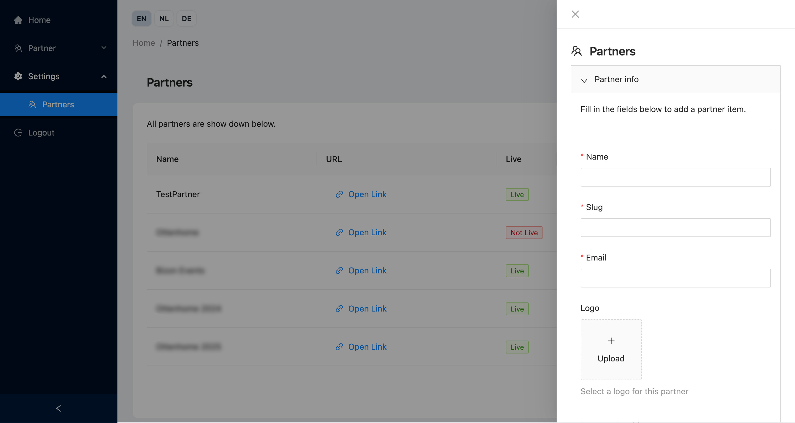This screenshot has height=423, width=795.
Task: Click the Logout icon in sidebar
Action: pos(18,133)
